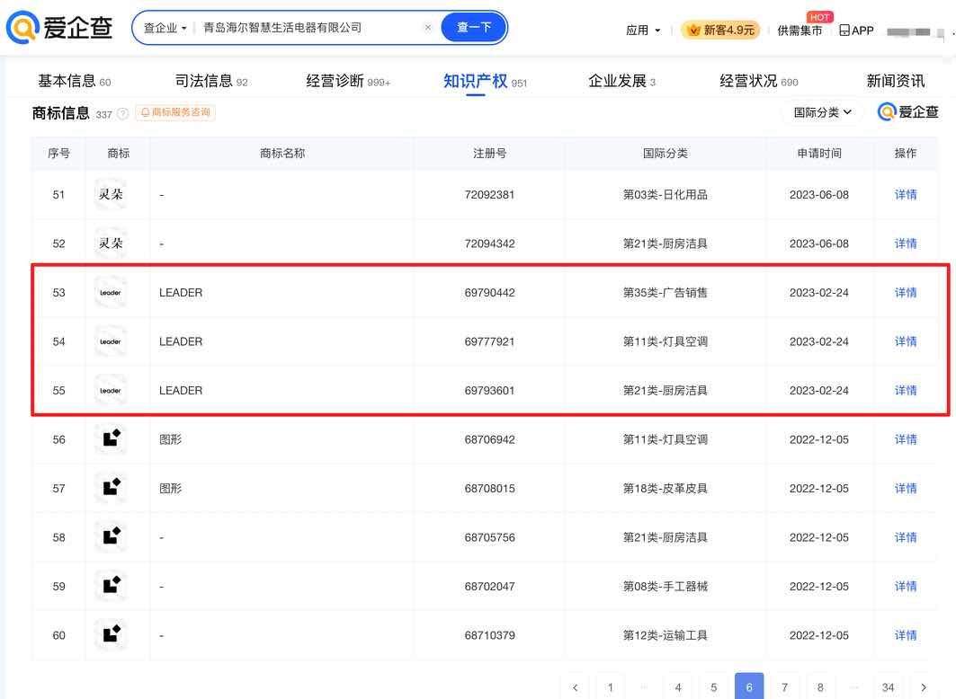This screenshot has width=956, height=699.
Task: Click the 新客4.9元 crown promotion badge
Action: [x=720, y=31]
